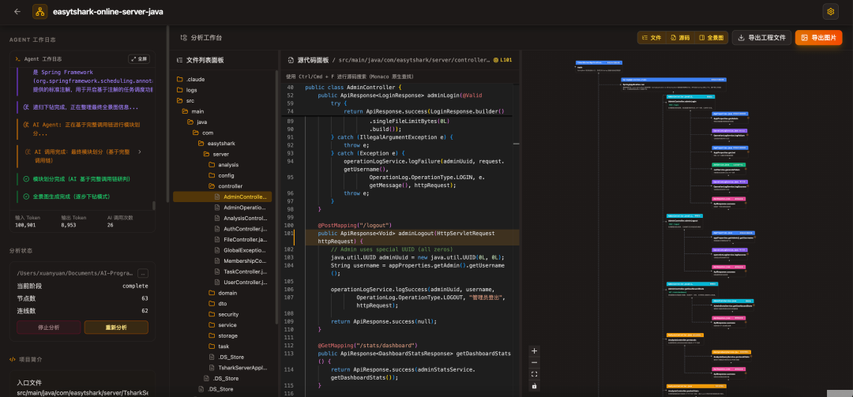The width and height of the screenshot is (853, 397).
Task: Click the browse path ellipsis button
Action: (x=143, y=273)
